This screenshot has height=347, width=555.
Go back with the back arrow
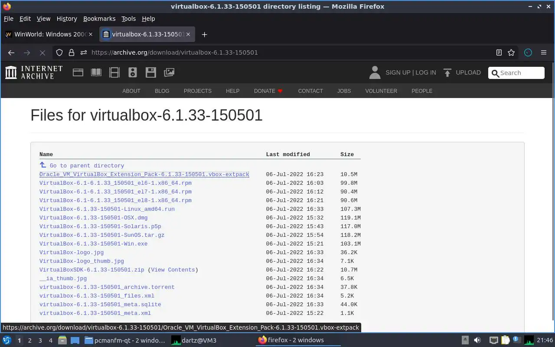(x=11, y=52)
